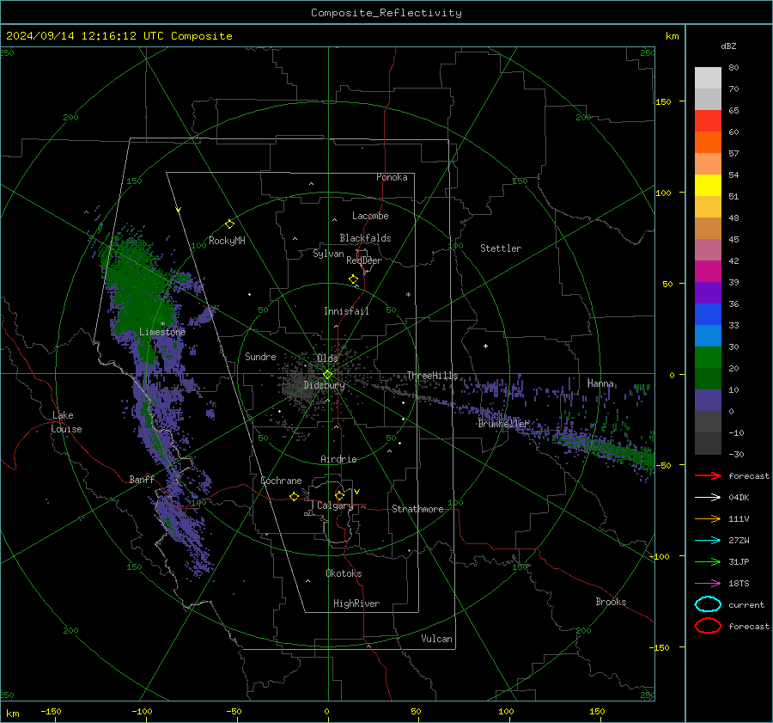Select the light gray 70-80 dBZ swatch
773x723 pixels.
708,78
